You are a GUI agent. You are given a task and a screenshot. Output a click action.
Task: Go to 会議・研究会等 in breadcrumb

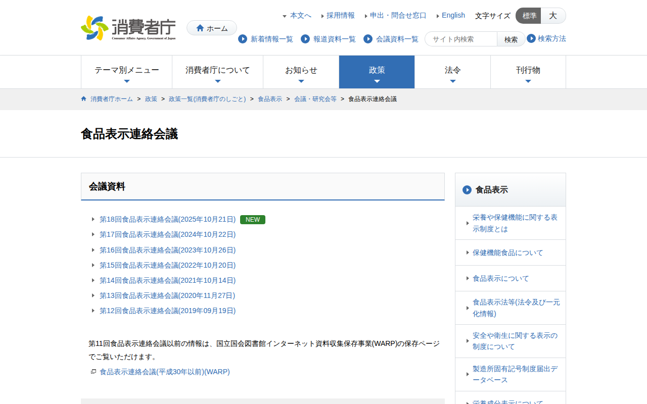[x=315, y=99]
